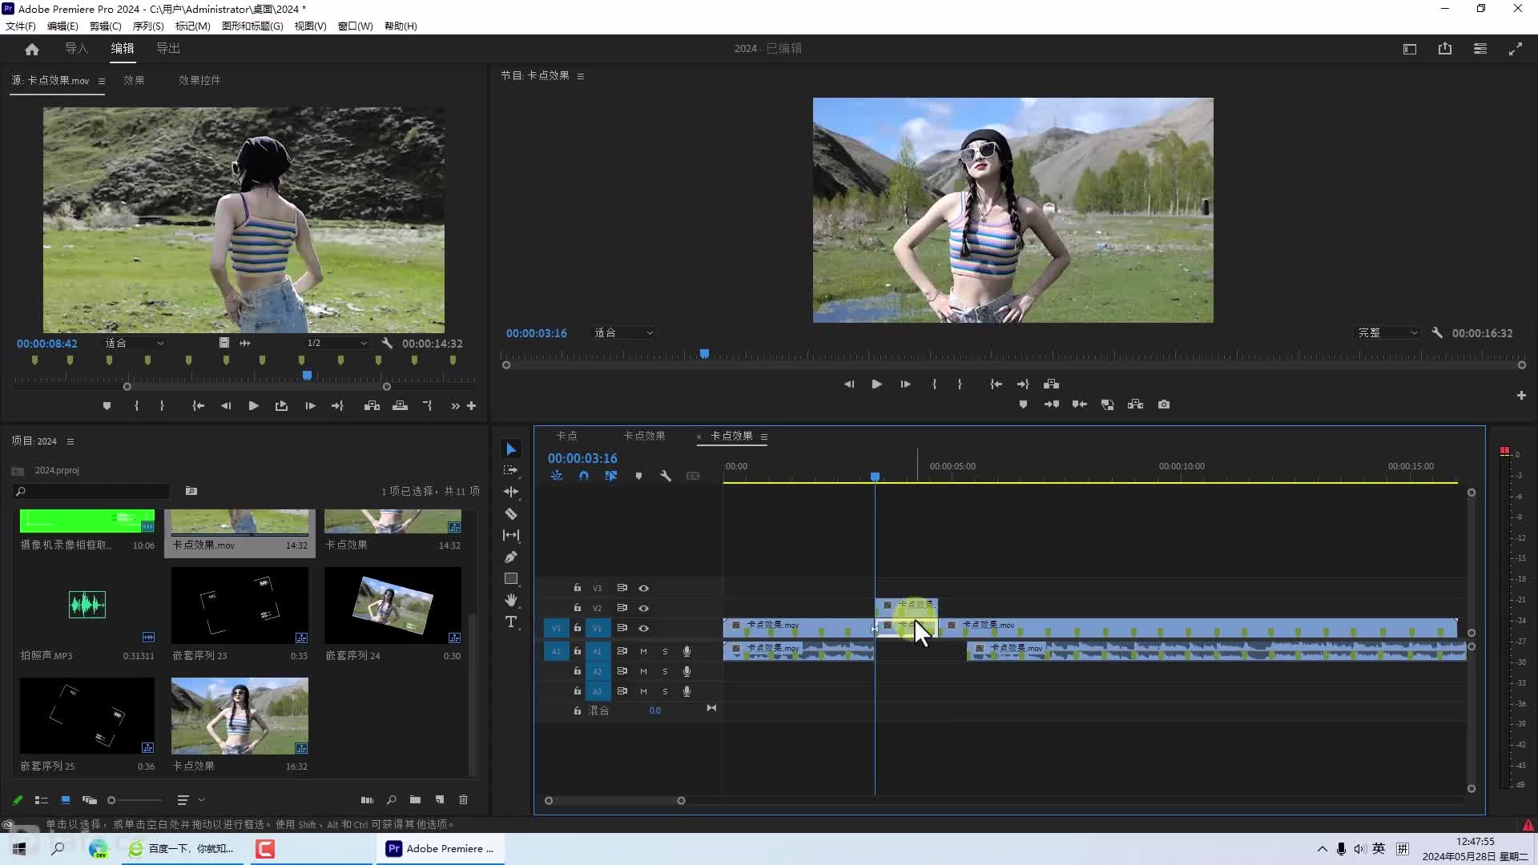
Task: Click the 导入 workspace button
Action: pos(77,48)
